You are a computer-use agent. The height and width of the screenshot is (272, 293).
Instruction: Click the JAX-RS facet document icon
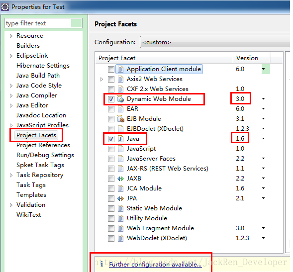pos(120,169)
